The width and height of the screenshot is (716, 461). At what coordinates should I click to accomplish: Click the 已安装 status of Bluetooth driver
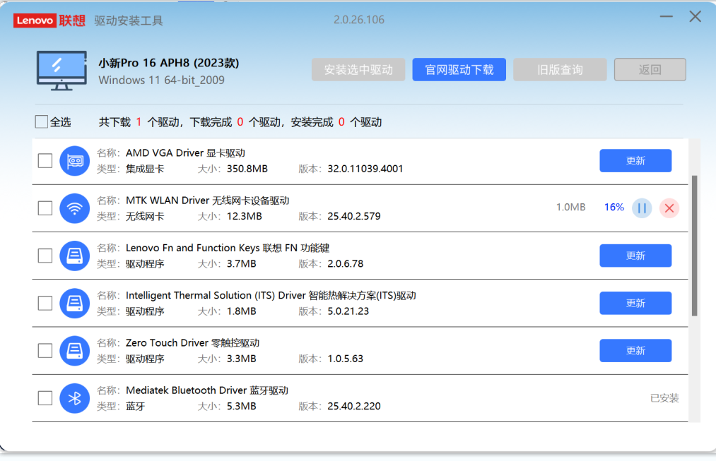click(664, 398)
